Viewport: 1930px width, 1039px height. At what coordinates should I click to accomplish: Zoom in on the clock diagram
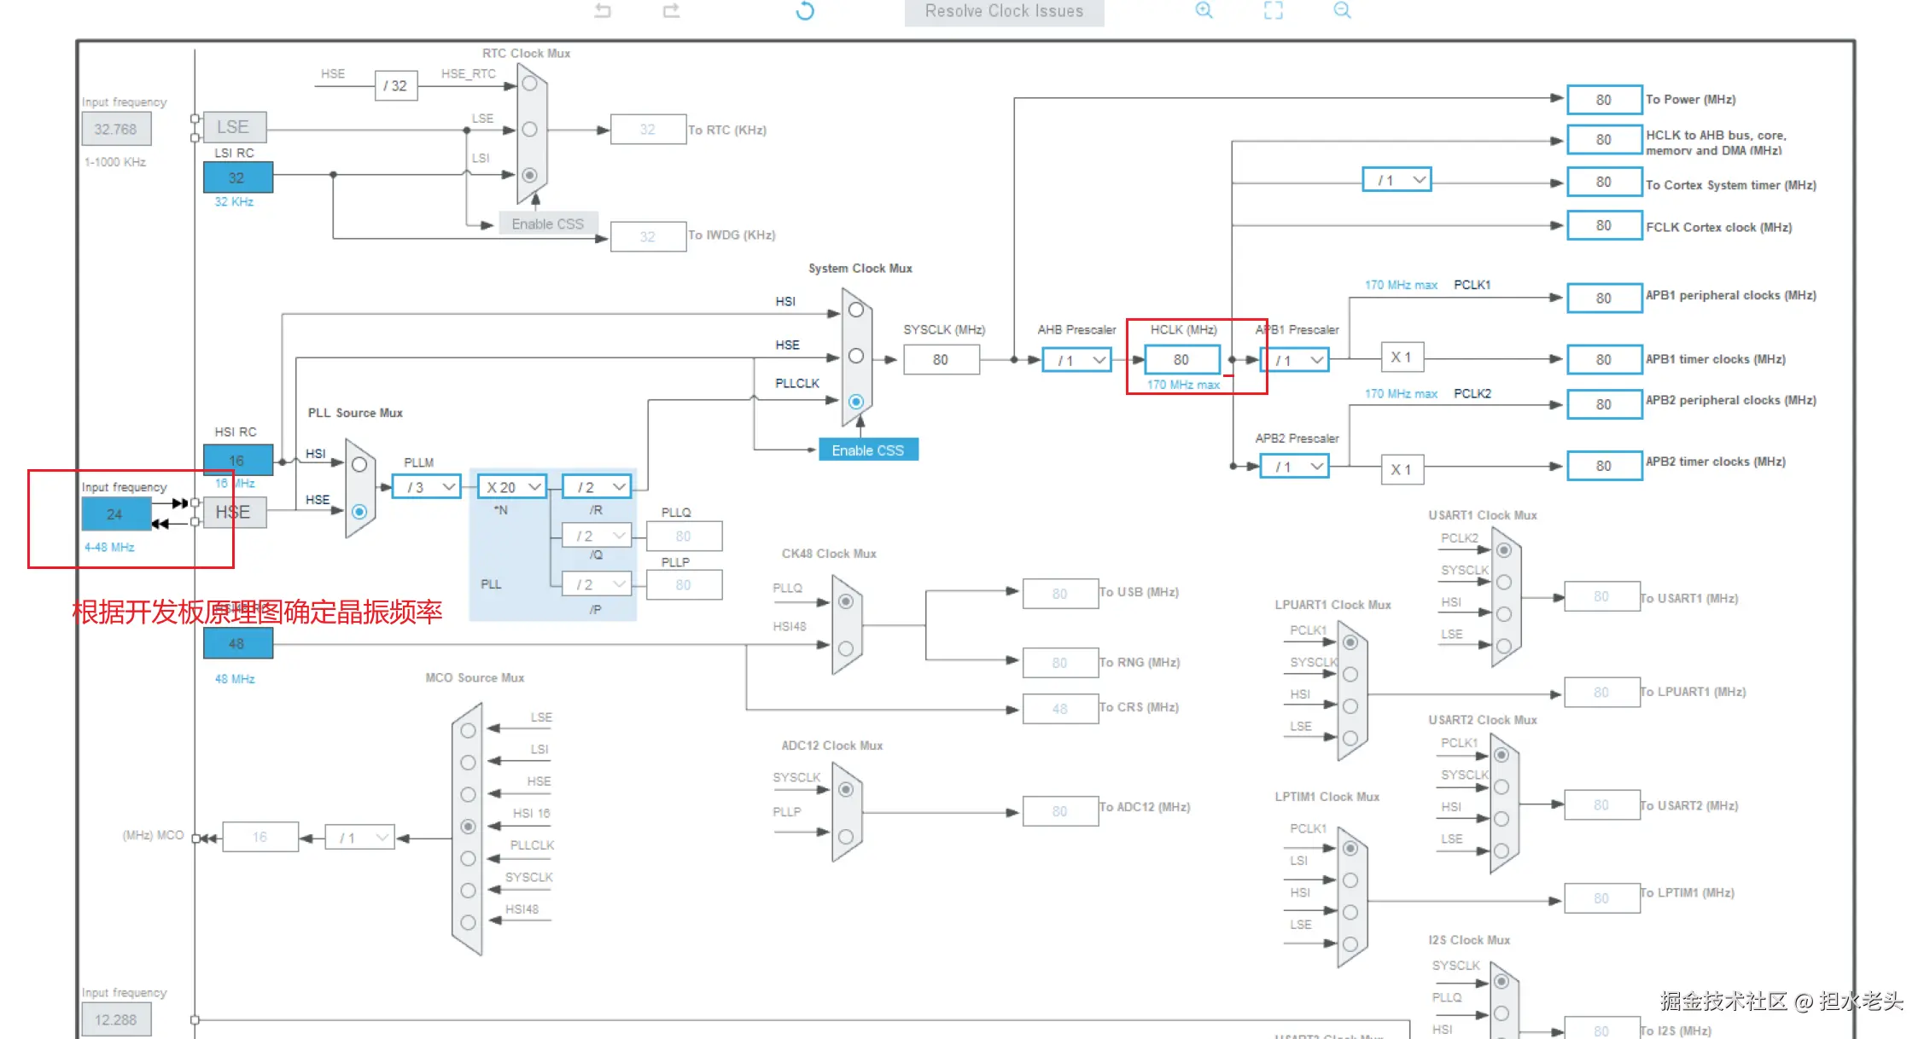pyautogui.click(x=1204, y=10)
